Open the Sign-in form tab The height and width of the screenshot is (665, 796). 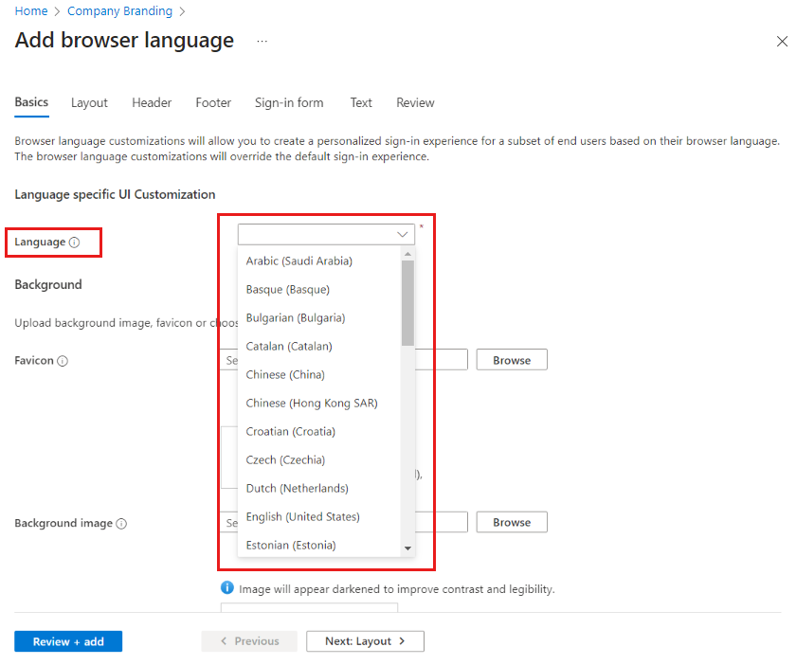coord(288,102)
